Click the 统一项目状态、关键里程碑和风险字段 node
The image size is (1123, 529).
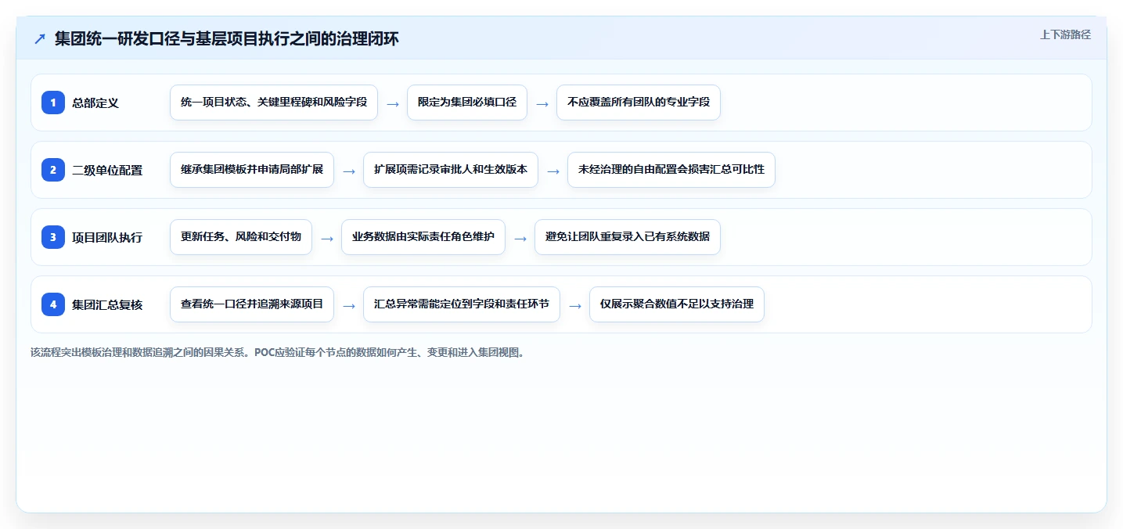(274, 103)
